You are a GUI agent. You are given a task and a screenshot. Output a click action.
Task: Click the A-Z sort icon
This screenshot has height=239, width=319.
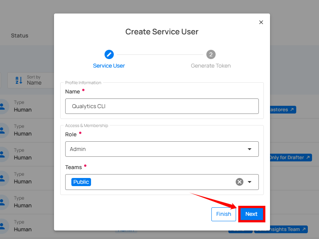pyautogui.click(x=19, y=80)
